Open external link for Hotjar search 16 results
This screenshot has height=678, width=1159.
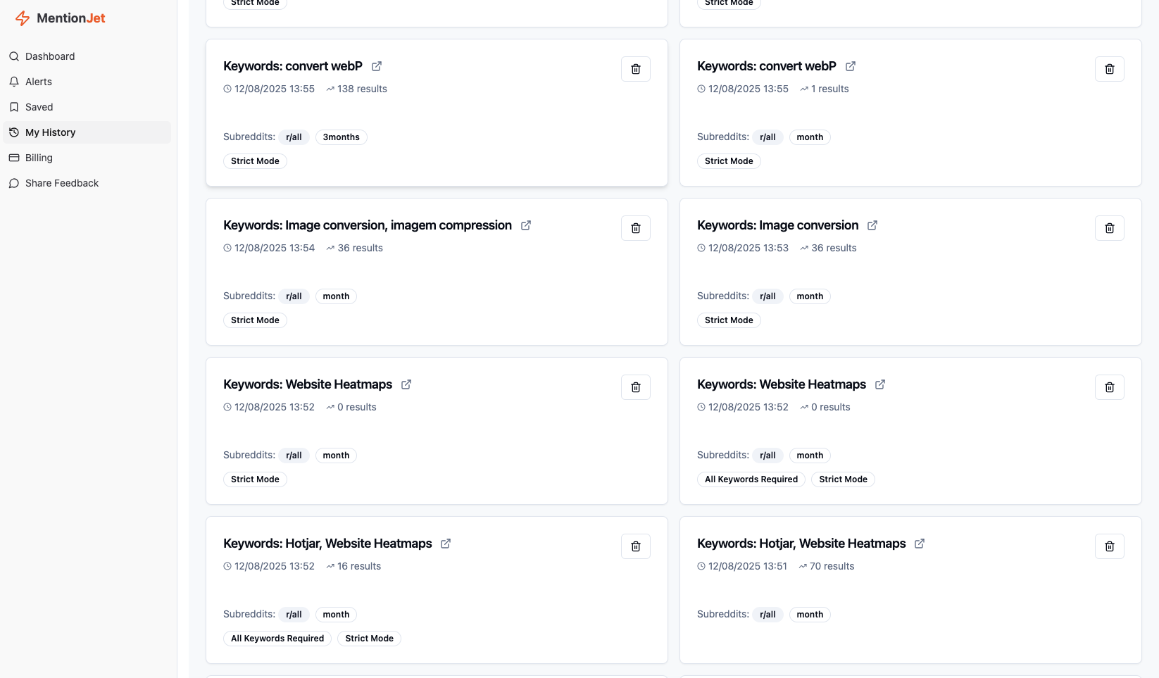(446, 544)
